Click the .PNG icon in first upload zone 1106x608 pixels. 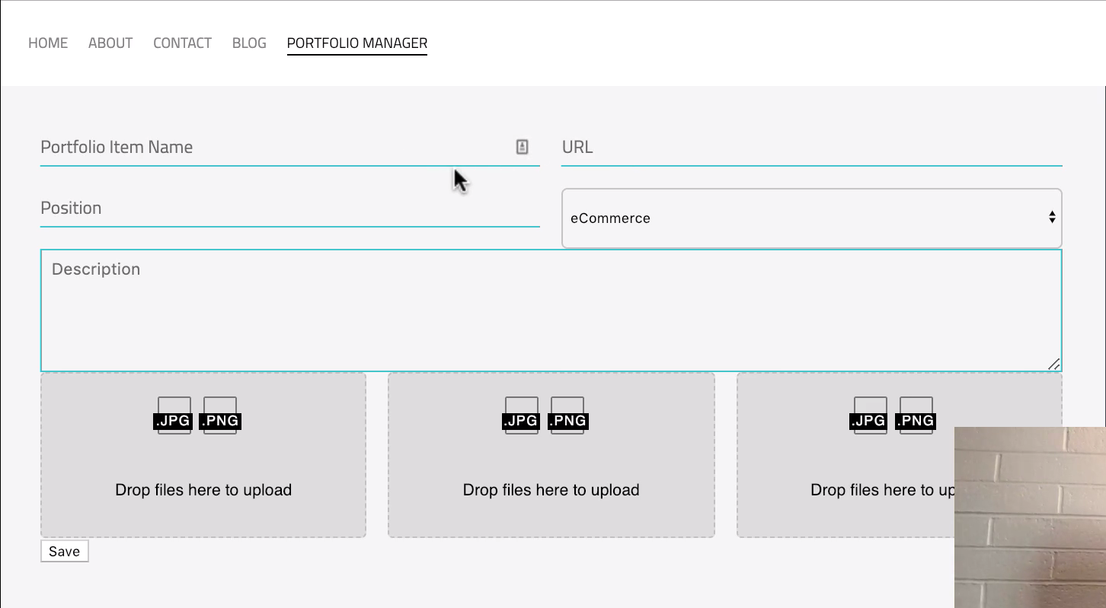[x=220, y=415]
